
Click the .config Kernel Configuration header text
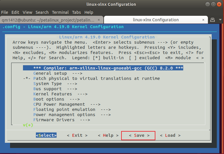pyautogui.click(x=63, y=27)
